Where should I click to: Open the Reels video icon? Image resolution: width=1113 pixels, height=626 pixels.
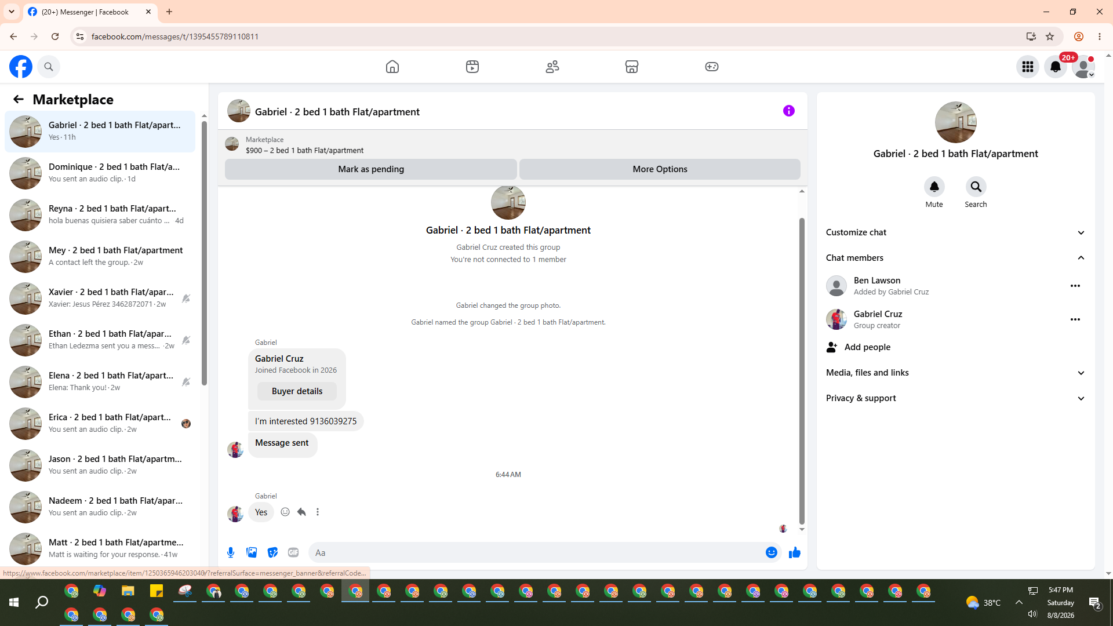point(472,67)
